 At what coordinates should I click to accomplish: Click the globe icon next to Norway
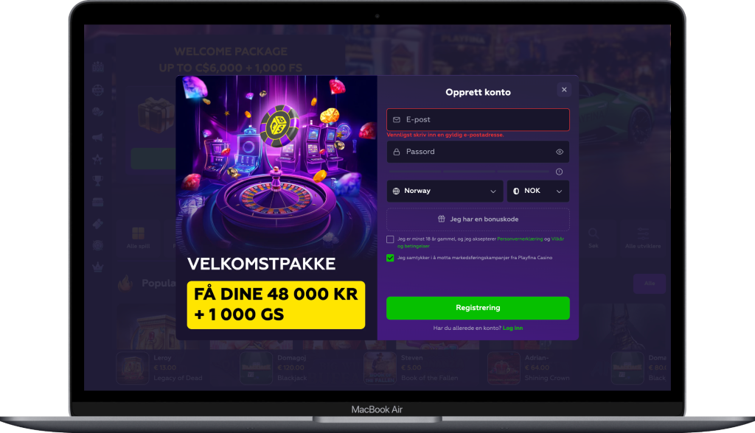396,191
